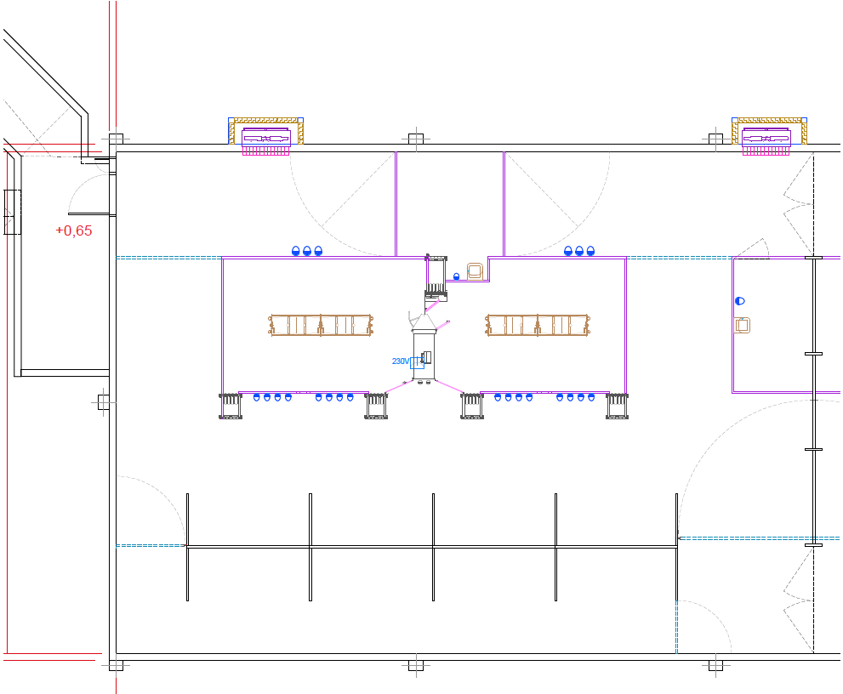Click the left brown workbench rack

pyautogui.click(x=322, y=325)
